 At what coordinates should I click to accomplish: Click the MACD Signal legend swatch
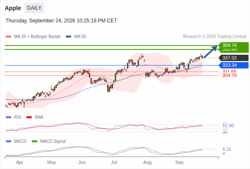click(x=34, y=142)
